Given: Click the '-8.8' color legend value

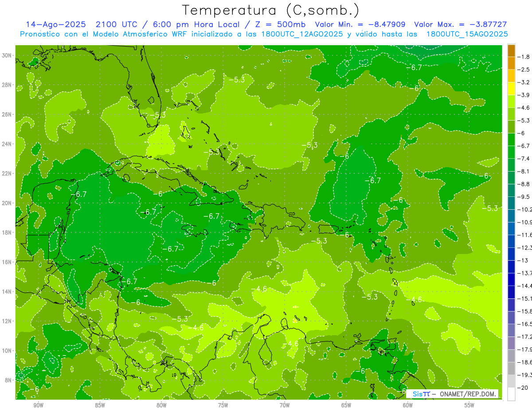Looking at the screenshot, I should point(524,184).
